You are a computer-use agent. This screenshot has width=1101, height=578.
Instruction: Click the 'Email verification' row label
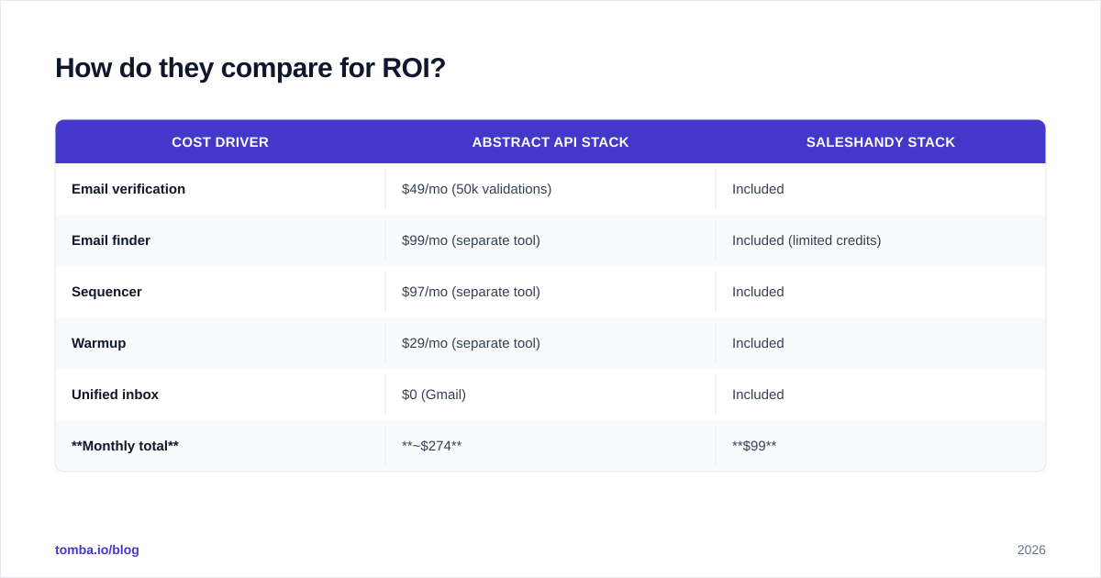click(128, 189)
